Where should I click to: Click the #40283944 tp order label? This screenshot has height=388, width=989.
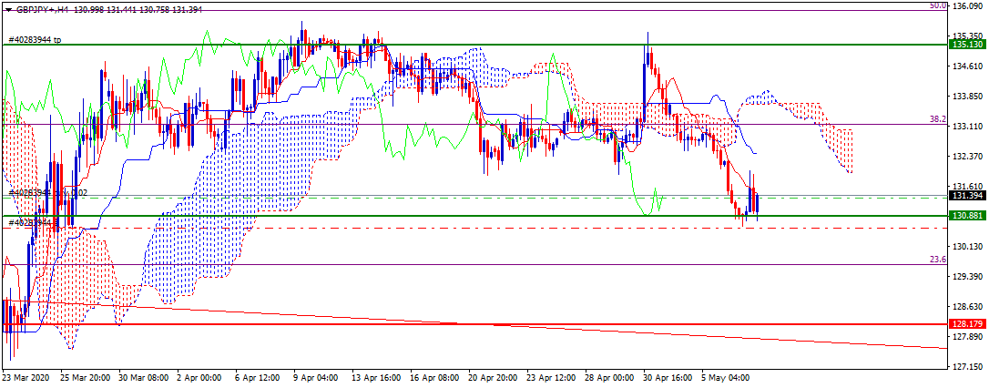pyautogui.click(x=35, y=40)
